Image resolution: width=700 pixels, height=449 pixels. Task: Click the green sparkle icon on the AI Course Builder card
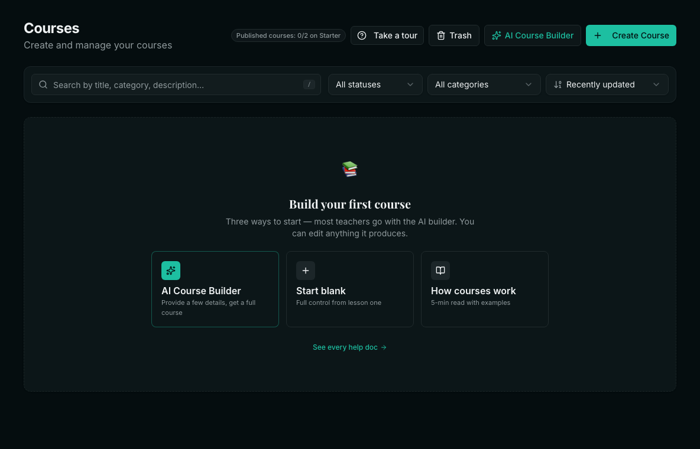[x=171, y=271]
